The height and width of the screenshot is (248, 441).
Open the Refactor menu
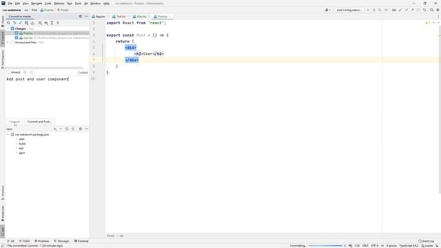click(x=59, y=3)
